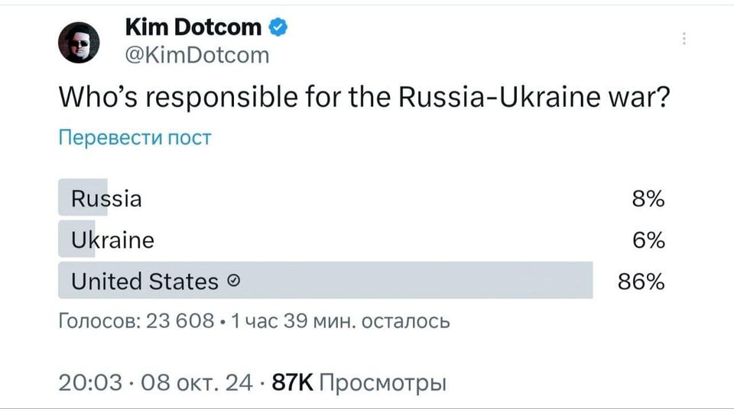Image resolution: width=734 pixels, height=409 pixels.
Task: Open the three-dot more options menu
Action: (x=684, y=39)
